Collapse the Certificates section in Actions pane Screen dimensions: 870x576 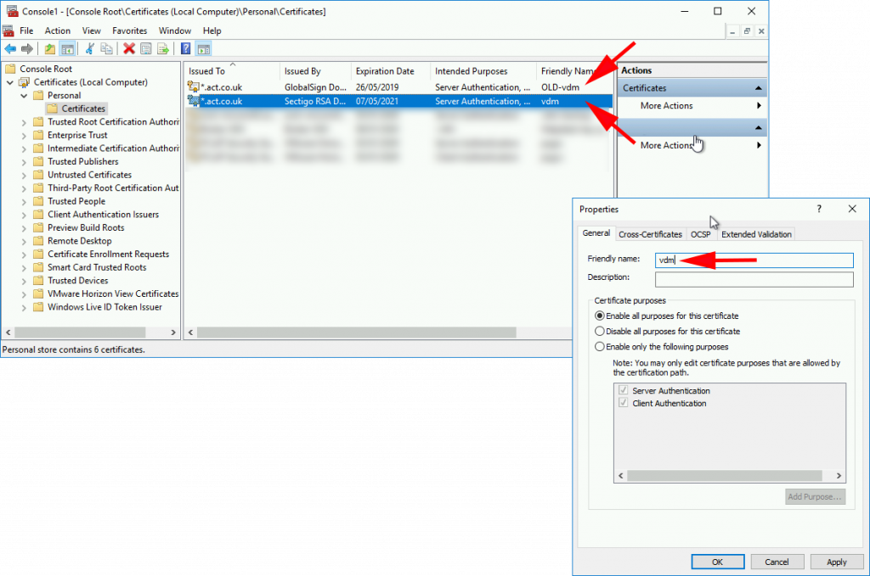(758, 88)
